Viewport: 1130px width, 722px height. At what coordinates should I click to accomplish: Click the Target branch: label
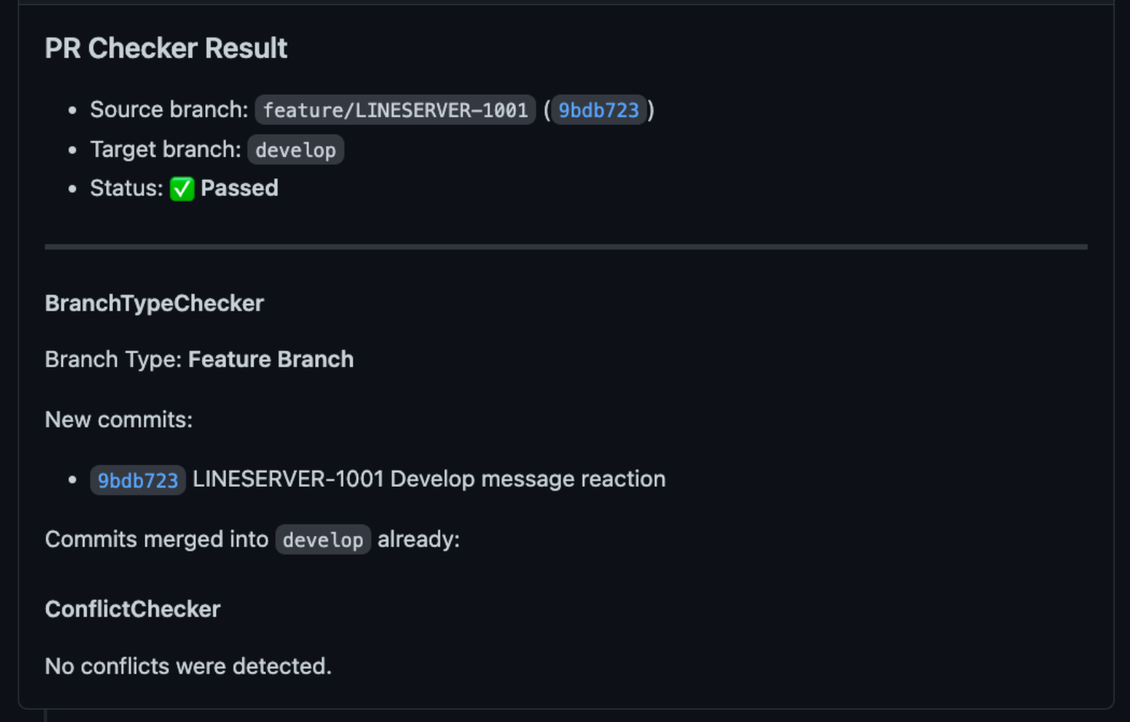[x=165, y=149]
